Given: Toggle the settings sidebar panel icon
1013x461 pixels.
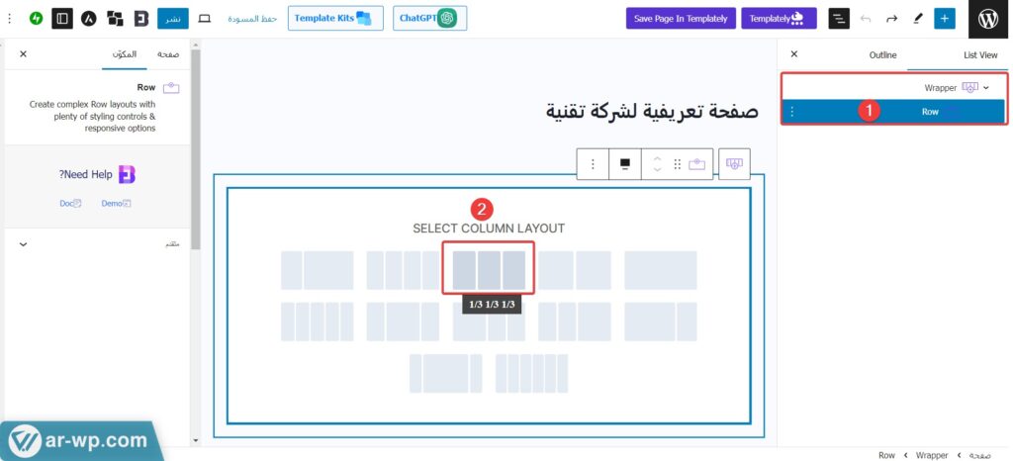Looking at the screenshot, I should [62, 19].
